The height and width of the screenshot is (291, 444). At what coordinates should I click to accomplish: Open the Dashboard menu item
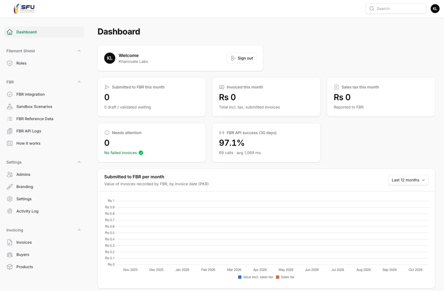44,32
